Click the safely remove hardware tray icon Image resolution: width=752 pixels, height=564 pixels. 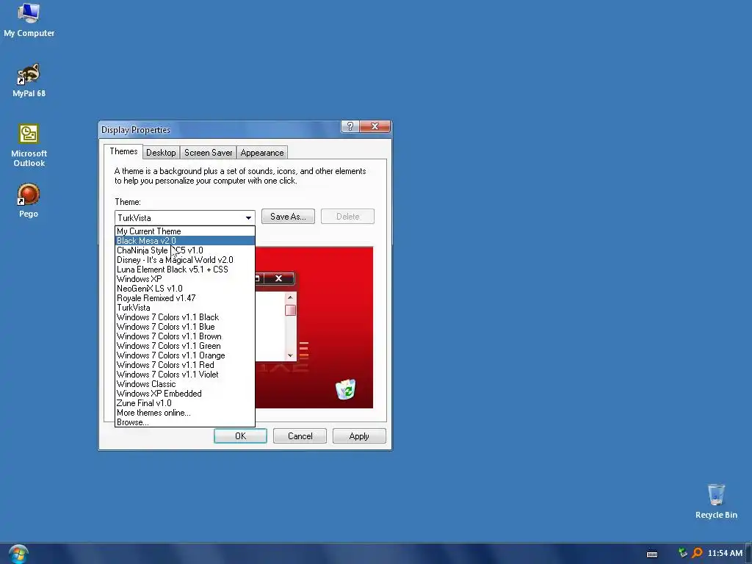click(682, 553)
